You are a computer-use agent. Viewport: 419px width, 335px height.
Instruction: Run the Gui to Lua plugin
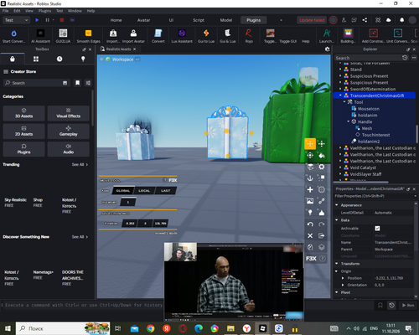tap(206, 36)
